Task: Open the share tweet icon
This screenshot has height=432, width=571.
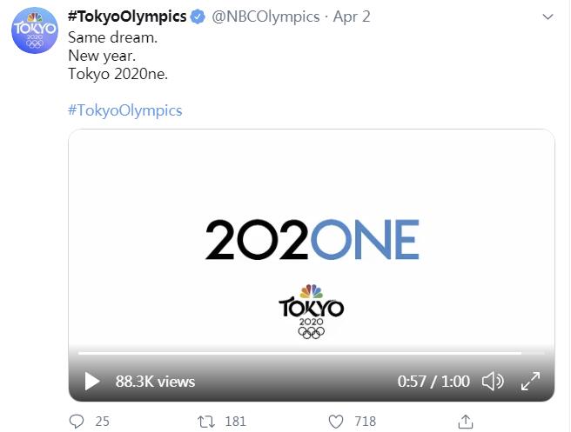Action: tap(467, 422)
